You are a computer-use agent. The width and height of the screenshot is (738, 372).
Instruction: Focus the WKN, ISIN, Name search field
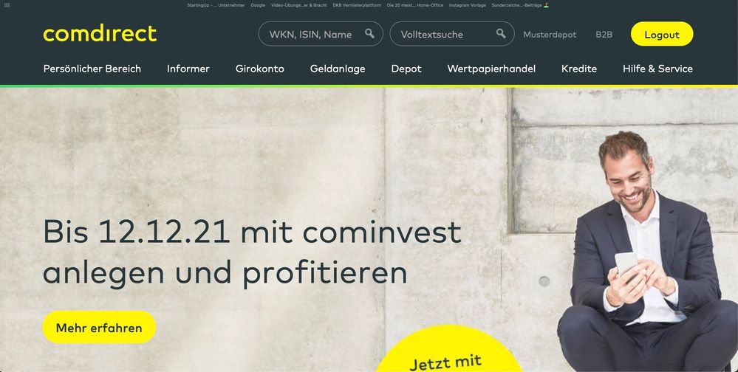pyautogui.click(x=321, y=34)
